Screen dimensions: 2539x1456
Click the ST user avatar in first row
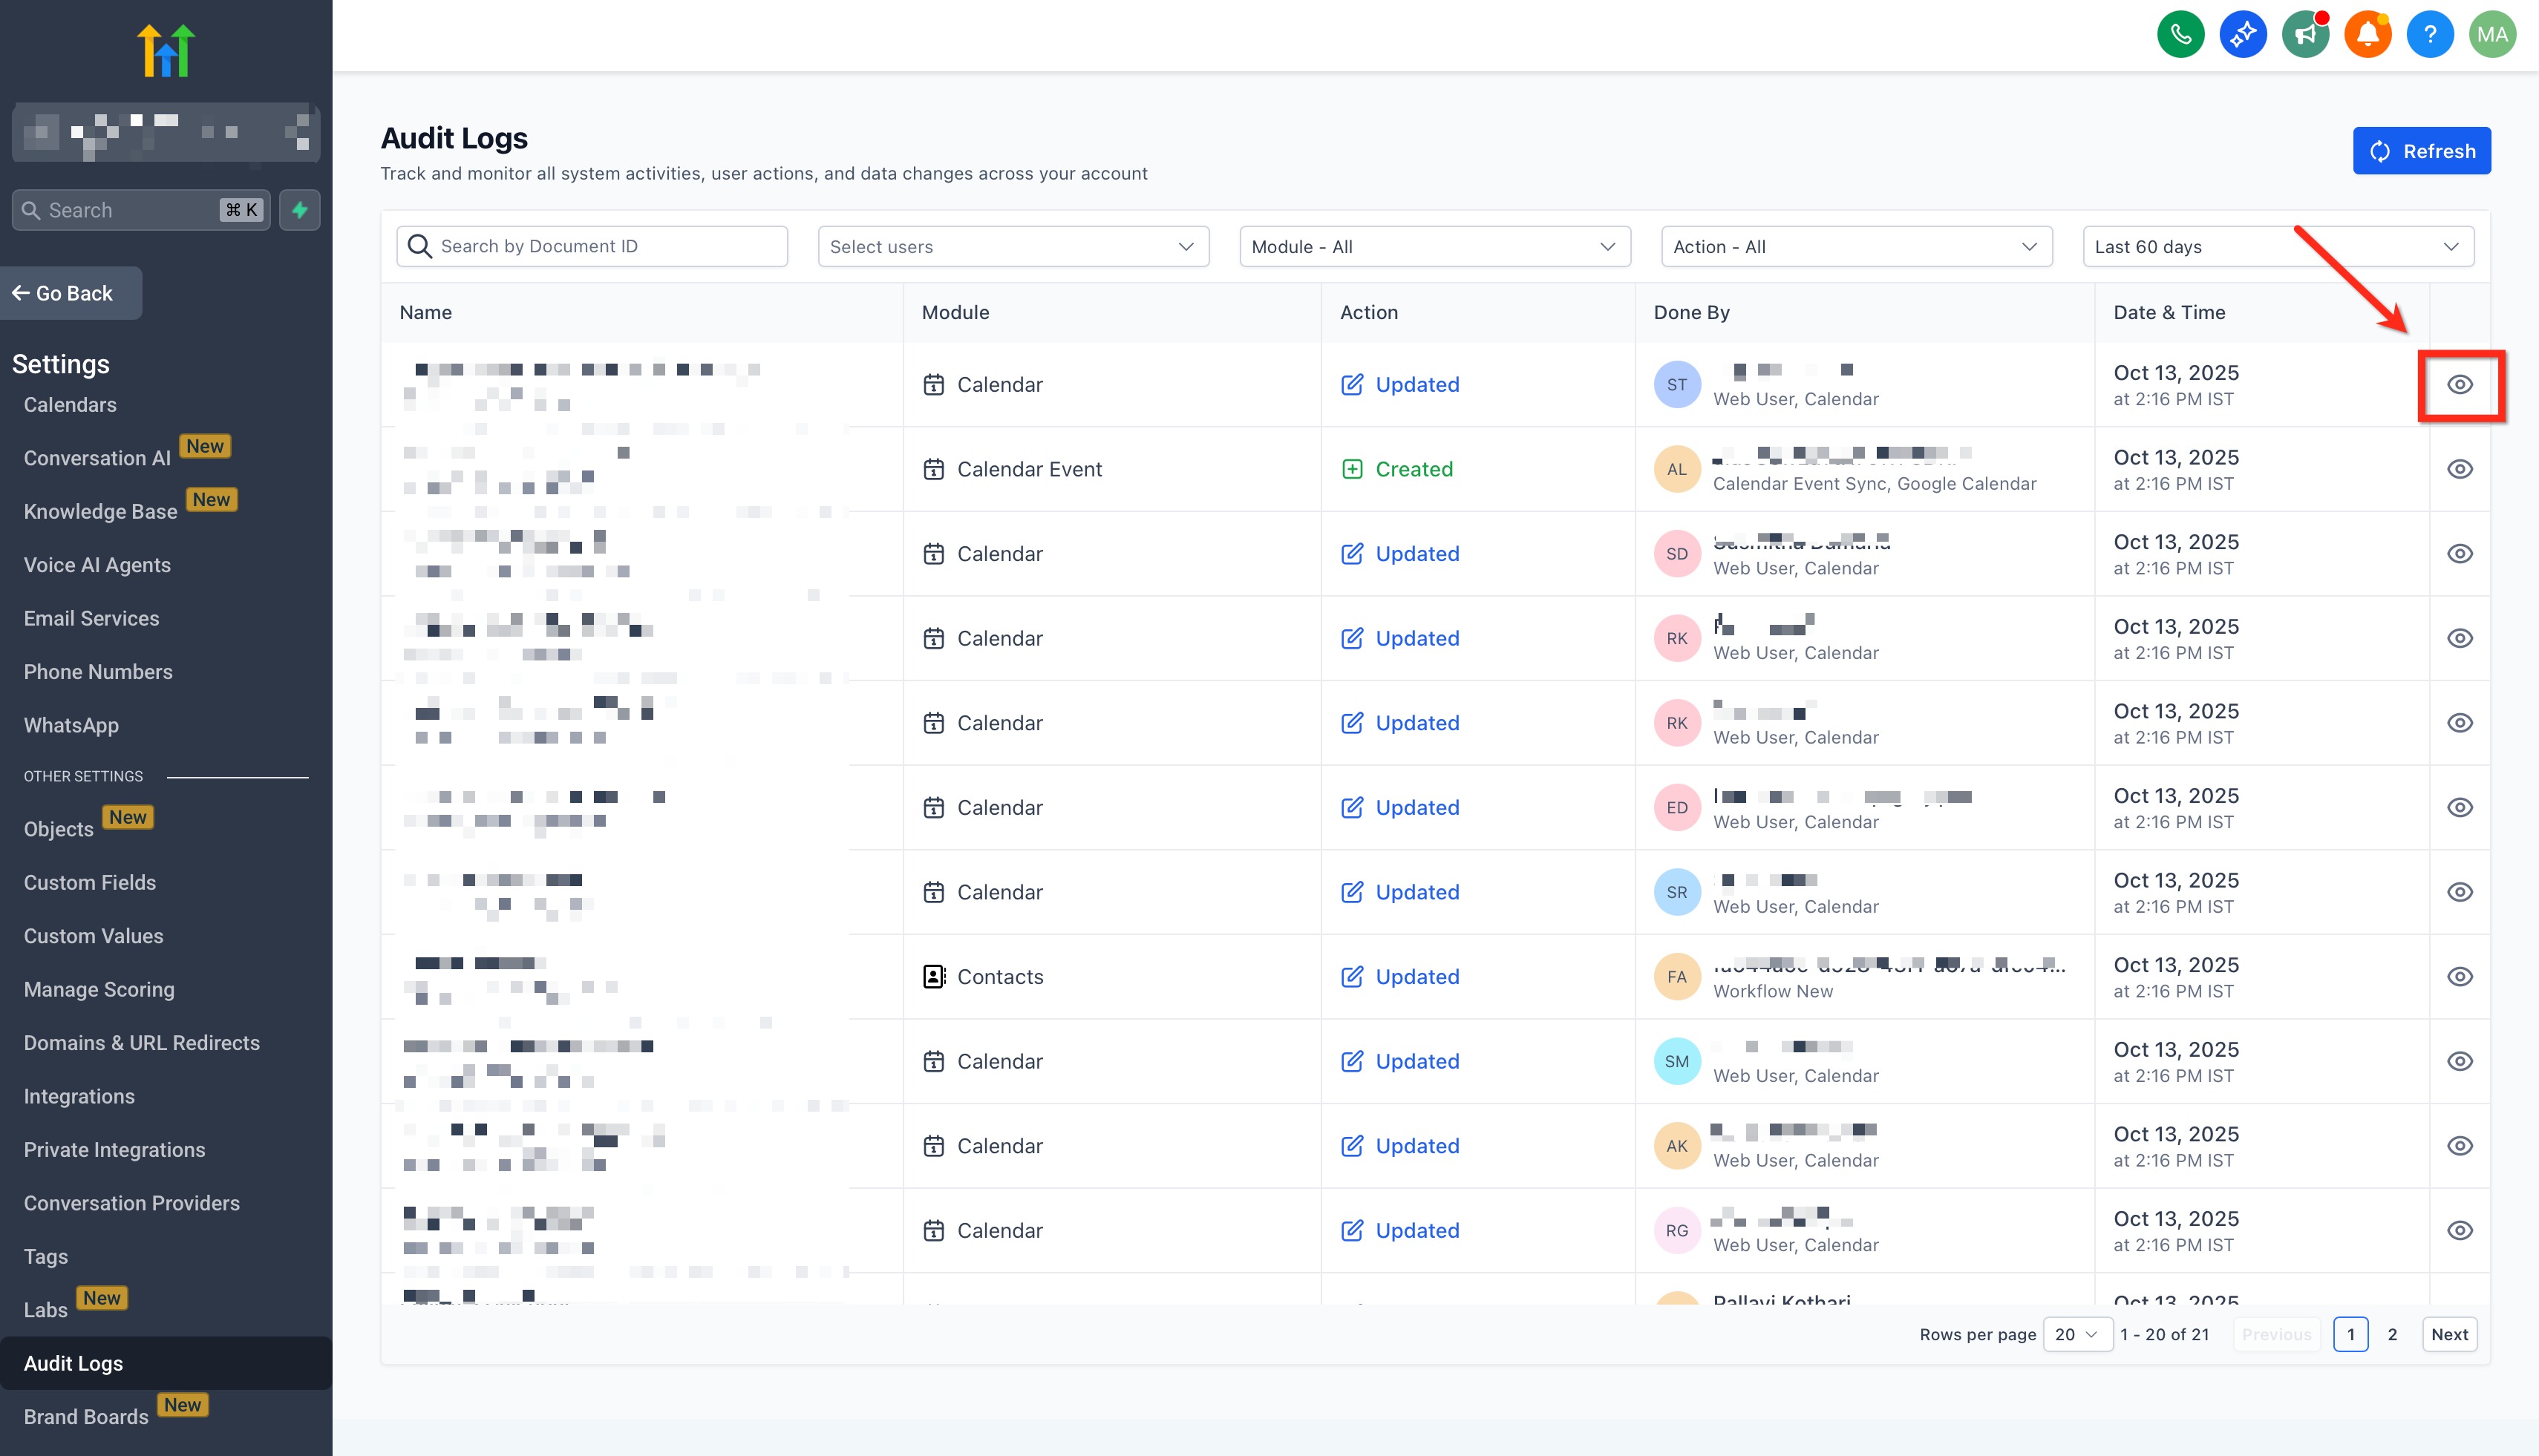click(1676, 385)
